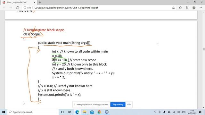Open the shield app on taskbar
Viewport: 205px width, 115px height.
(107, 112)
